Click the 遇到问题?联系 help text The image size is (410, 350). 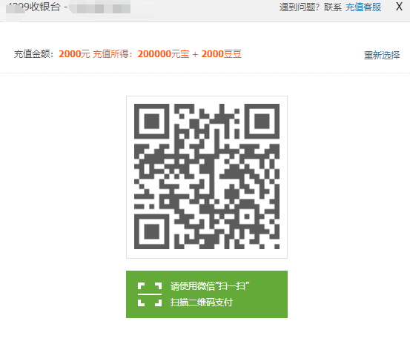(x=311, y=7)
